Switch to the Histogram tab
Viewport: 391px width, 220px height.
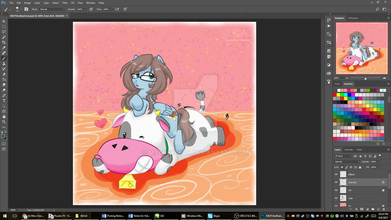pyautogui.click(x=353, y=18)
